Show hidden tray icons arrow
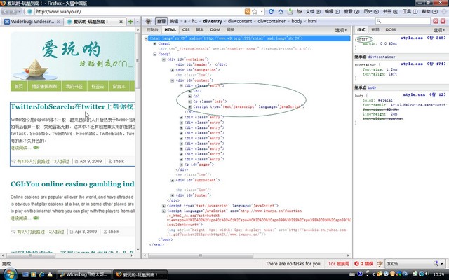 tap(373, 274)
